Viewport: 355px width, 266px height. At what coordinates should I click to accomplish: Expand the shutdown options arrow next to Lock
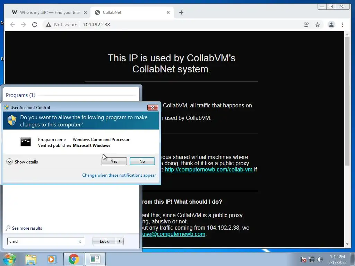[120, 241]
